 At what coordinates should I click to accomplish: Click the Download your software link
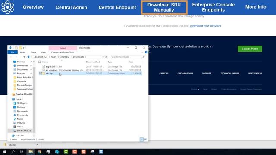(x=205, y=26)
